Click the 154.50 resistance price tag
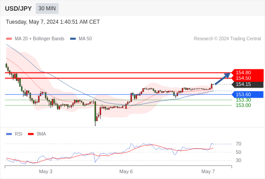 click(247, 78)
